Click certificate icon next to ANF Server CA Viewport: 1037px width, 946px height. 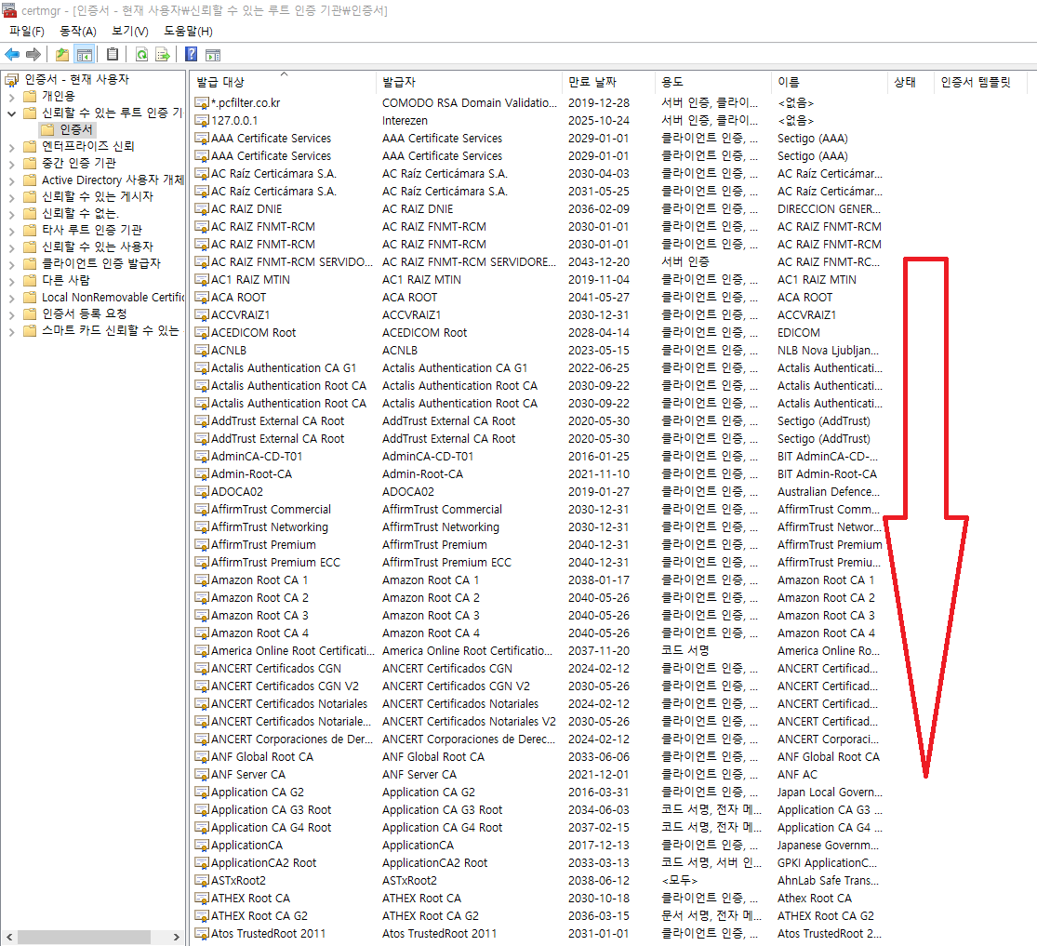[x=202, y=774]
